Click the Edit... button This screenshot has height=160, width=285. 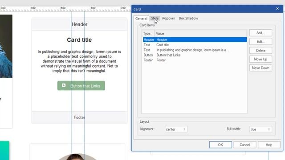(x=261, y=41)
